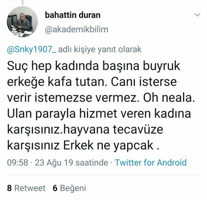Click the word "saatinde" in timestamp row

point(92,163)
